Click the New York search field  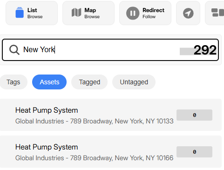(110, 50)
